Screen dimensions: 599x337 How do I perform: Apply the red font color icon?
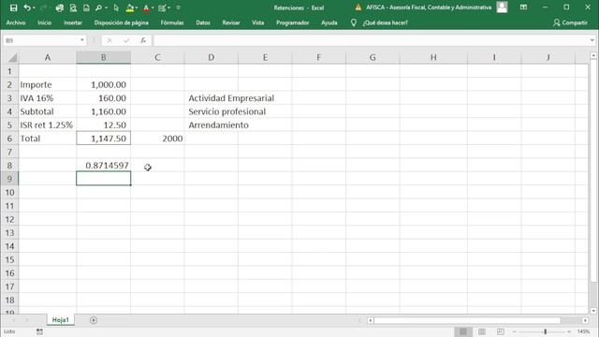[x=146, y=7]
